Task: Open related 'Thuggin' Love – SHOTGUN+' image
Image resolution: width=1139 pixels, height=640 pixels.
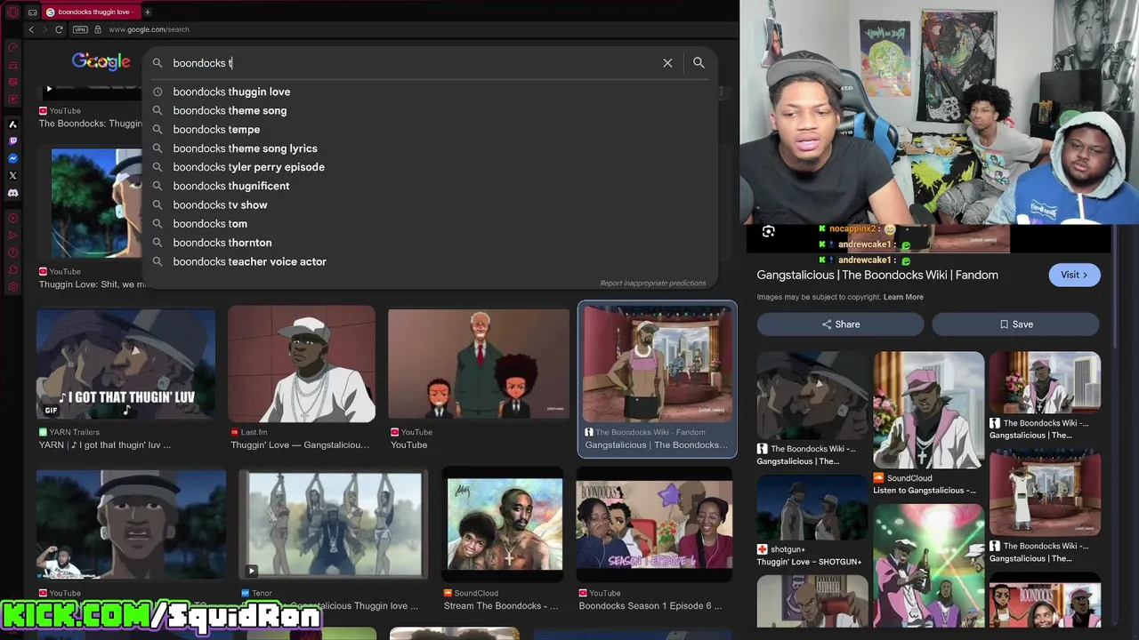Action: tap(812, 507)
